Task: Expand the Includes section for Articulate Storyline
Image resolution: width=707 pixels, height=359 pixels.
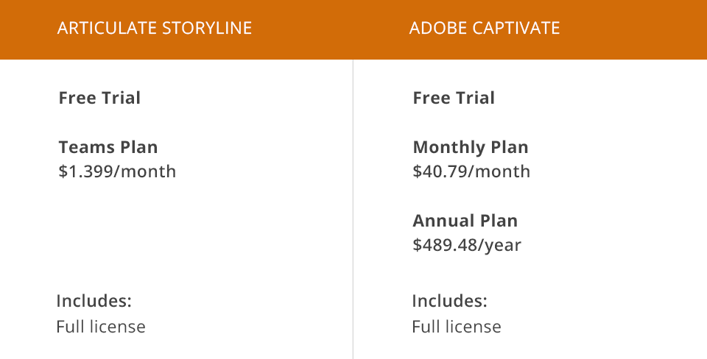Action: click(x=94, y=301)
